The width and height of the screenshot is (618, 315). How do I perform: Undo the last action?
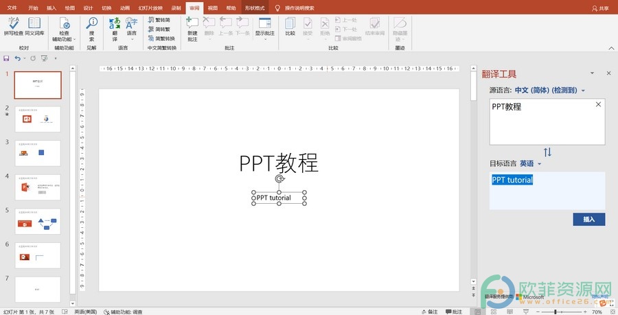click(x=17, y=58)
